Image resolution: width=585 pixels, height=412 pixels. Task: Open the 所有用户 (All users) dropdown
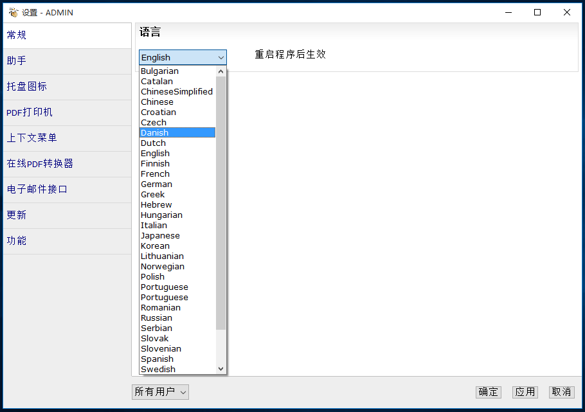coord(159,391)
